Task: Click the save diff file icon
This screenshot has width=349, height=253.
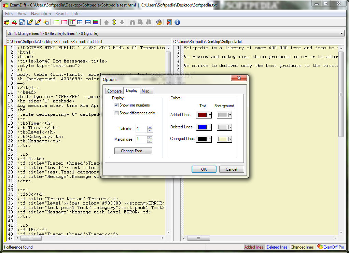Action: [x=46, y=22]
